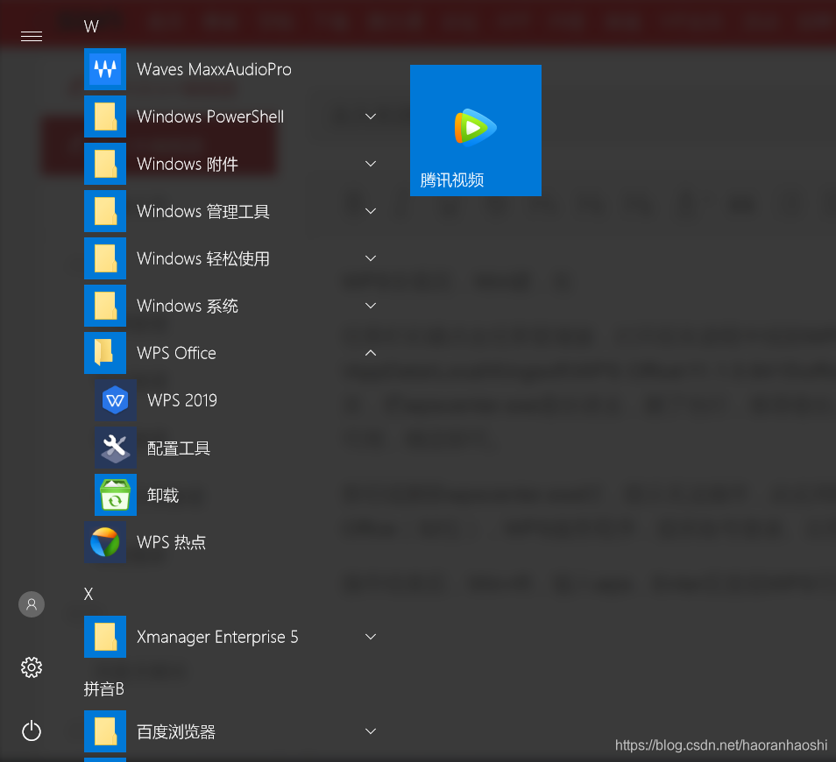Image resolution: width=836 pixels, height=762 pixels.
Task: Select the WPS Office label
Action: (x=176, y=353)
